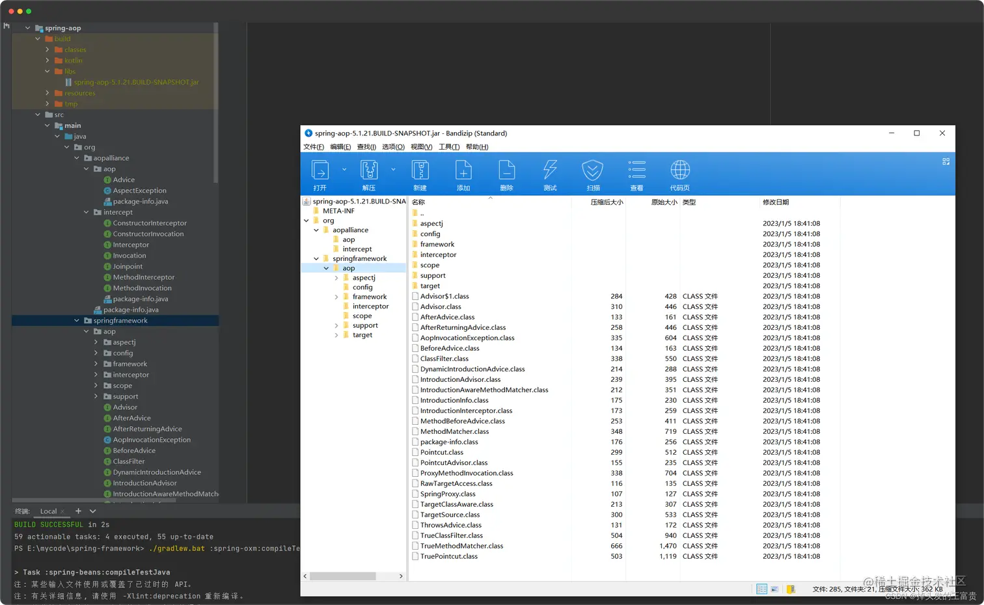
Task: Open the 查找(I) menu in Bandizip
Action: (x=366, y=147)
